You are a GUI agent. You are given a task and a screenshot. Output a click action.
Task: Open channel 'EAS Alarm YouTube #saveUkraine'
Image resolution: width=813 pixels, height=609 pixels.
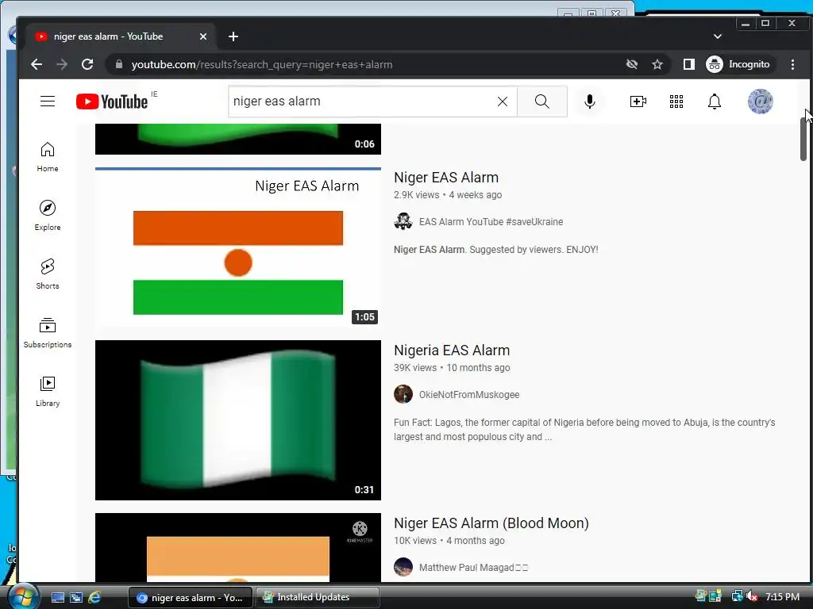[x=491, y=222]
